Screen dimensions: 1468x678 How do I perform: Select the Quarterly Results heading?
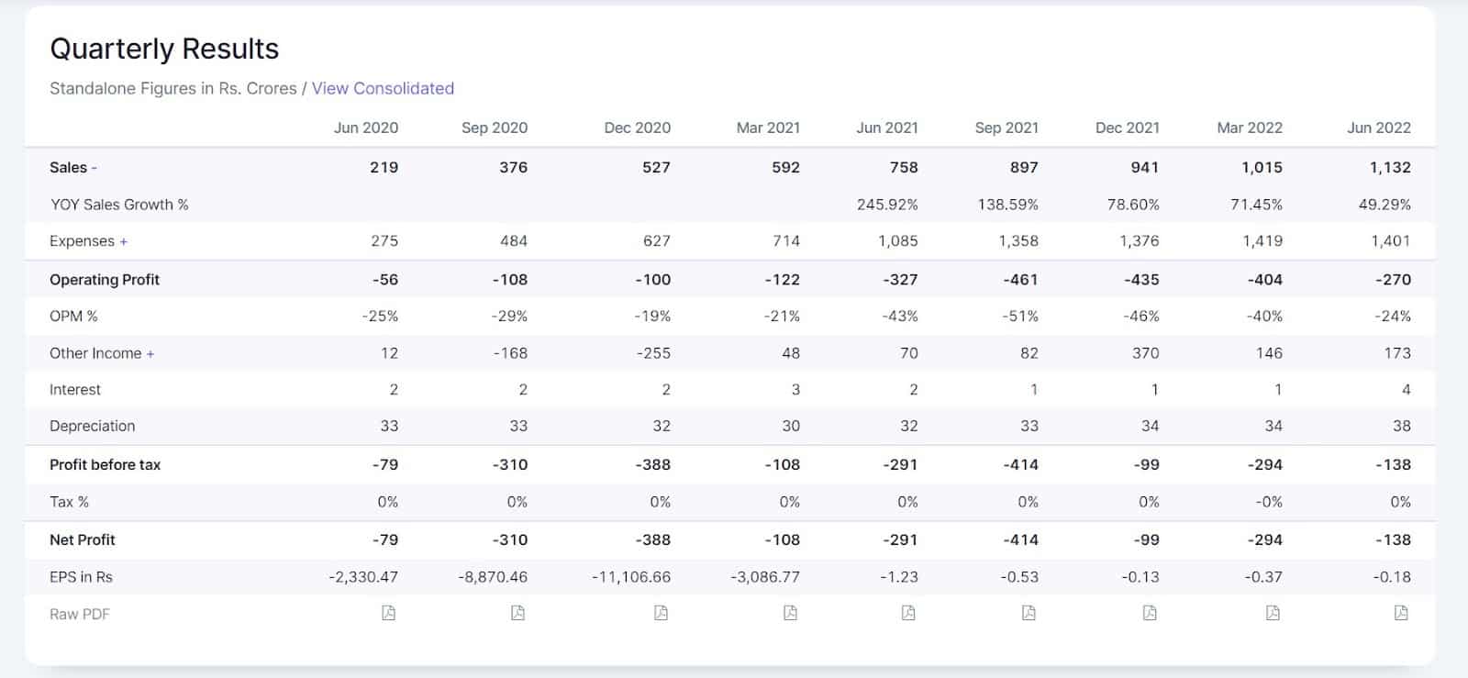pyautogui.click(x=164, y=49)
